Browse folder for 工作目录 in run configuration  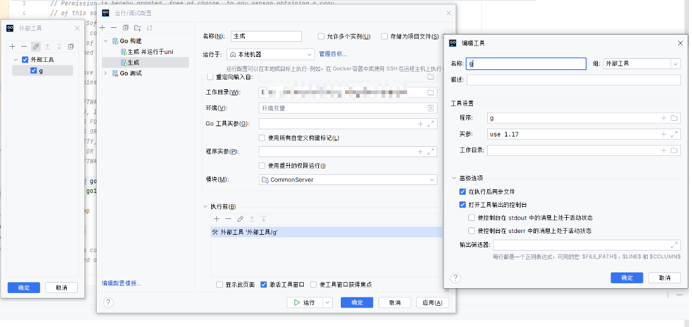tap(431, 92)
